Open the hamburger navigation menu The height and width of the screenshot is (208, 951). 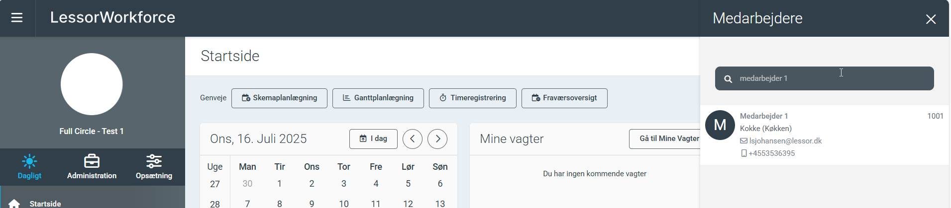tap(17, 18)
